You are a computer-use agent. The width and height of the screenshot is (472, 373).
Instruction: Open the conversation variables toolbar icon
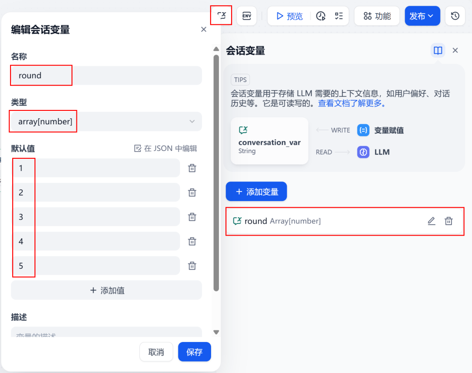pos(222,15)
